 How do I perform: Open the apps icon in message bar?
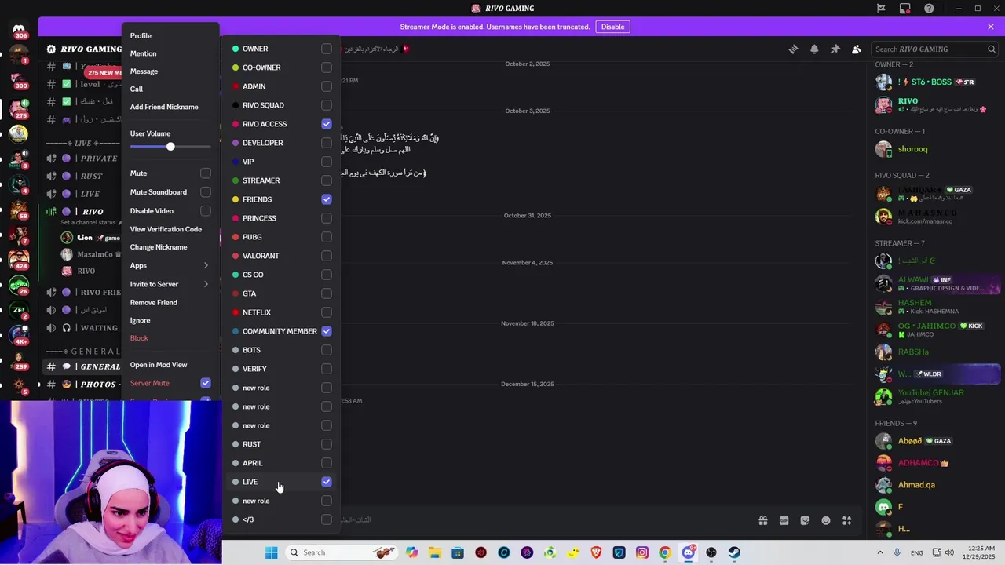click(847, 520)
